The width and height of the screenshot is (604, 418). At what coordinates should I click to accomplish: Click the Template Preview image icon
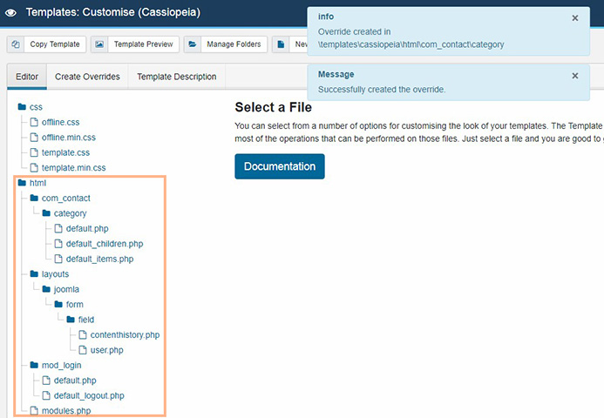pyautogui.click(x=100, y=44)
